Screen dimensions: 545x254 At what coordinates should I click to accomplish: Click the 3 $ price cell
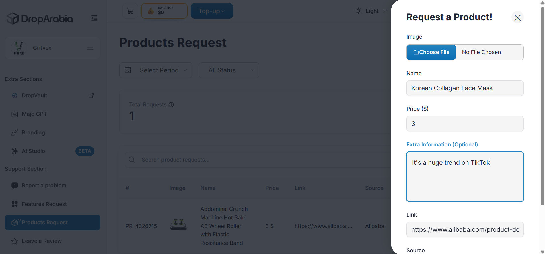269,226
